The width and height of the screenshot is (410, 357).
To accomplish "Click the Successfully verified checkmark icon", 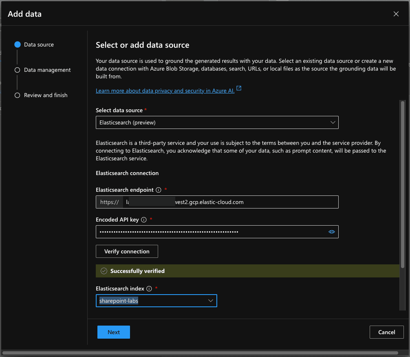I will pos(104,271).
